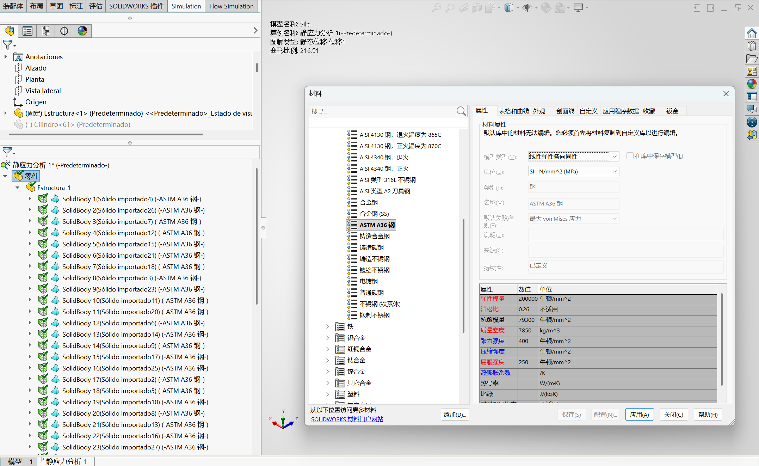Viewport: 759px width, 466px height.
Task: Click the material properties table scrollbar
Action: click(722, 339)
